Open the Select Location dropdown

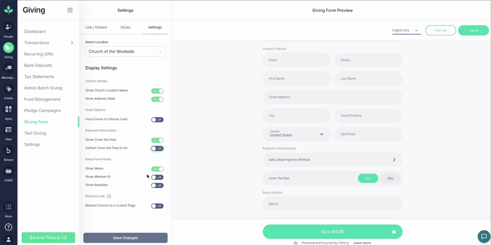(125, 51)
